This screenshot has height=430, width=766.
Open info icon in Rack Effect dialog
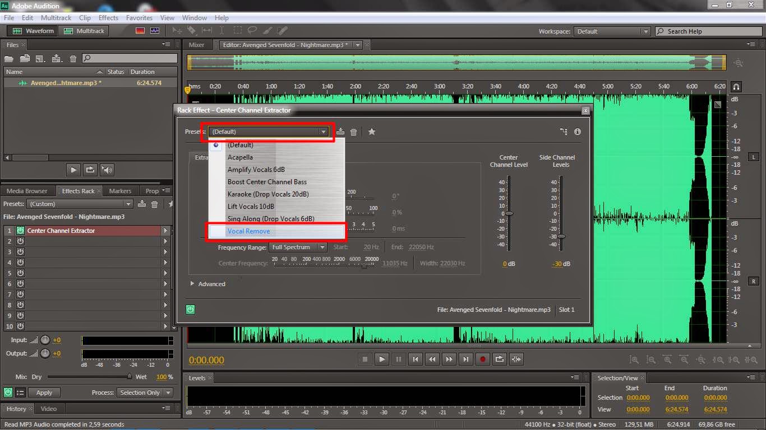[x=578, y=132]
